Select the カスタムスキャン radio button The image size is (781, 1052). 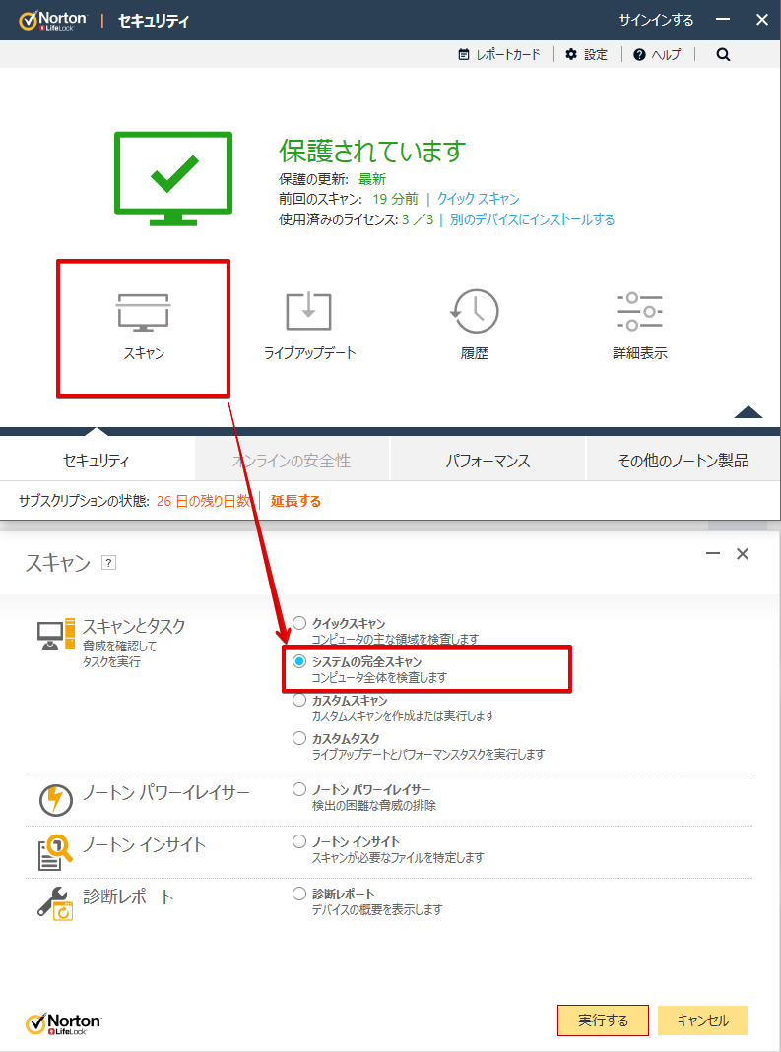pos(299,700)
